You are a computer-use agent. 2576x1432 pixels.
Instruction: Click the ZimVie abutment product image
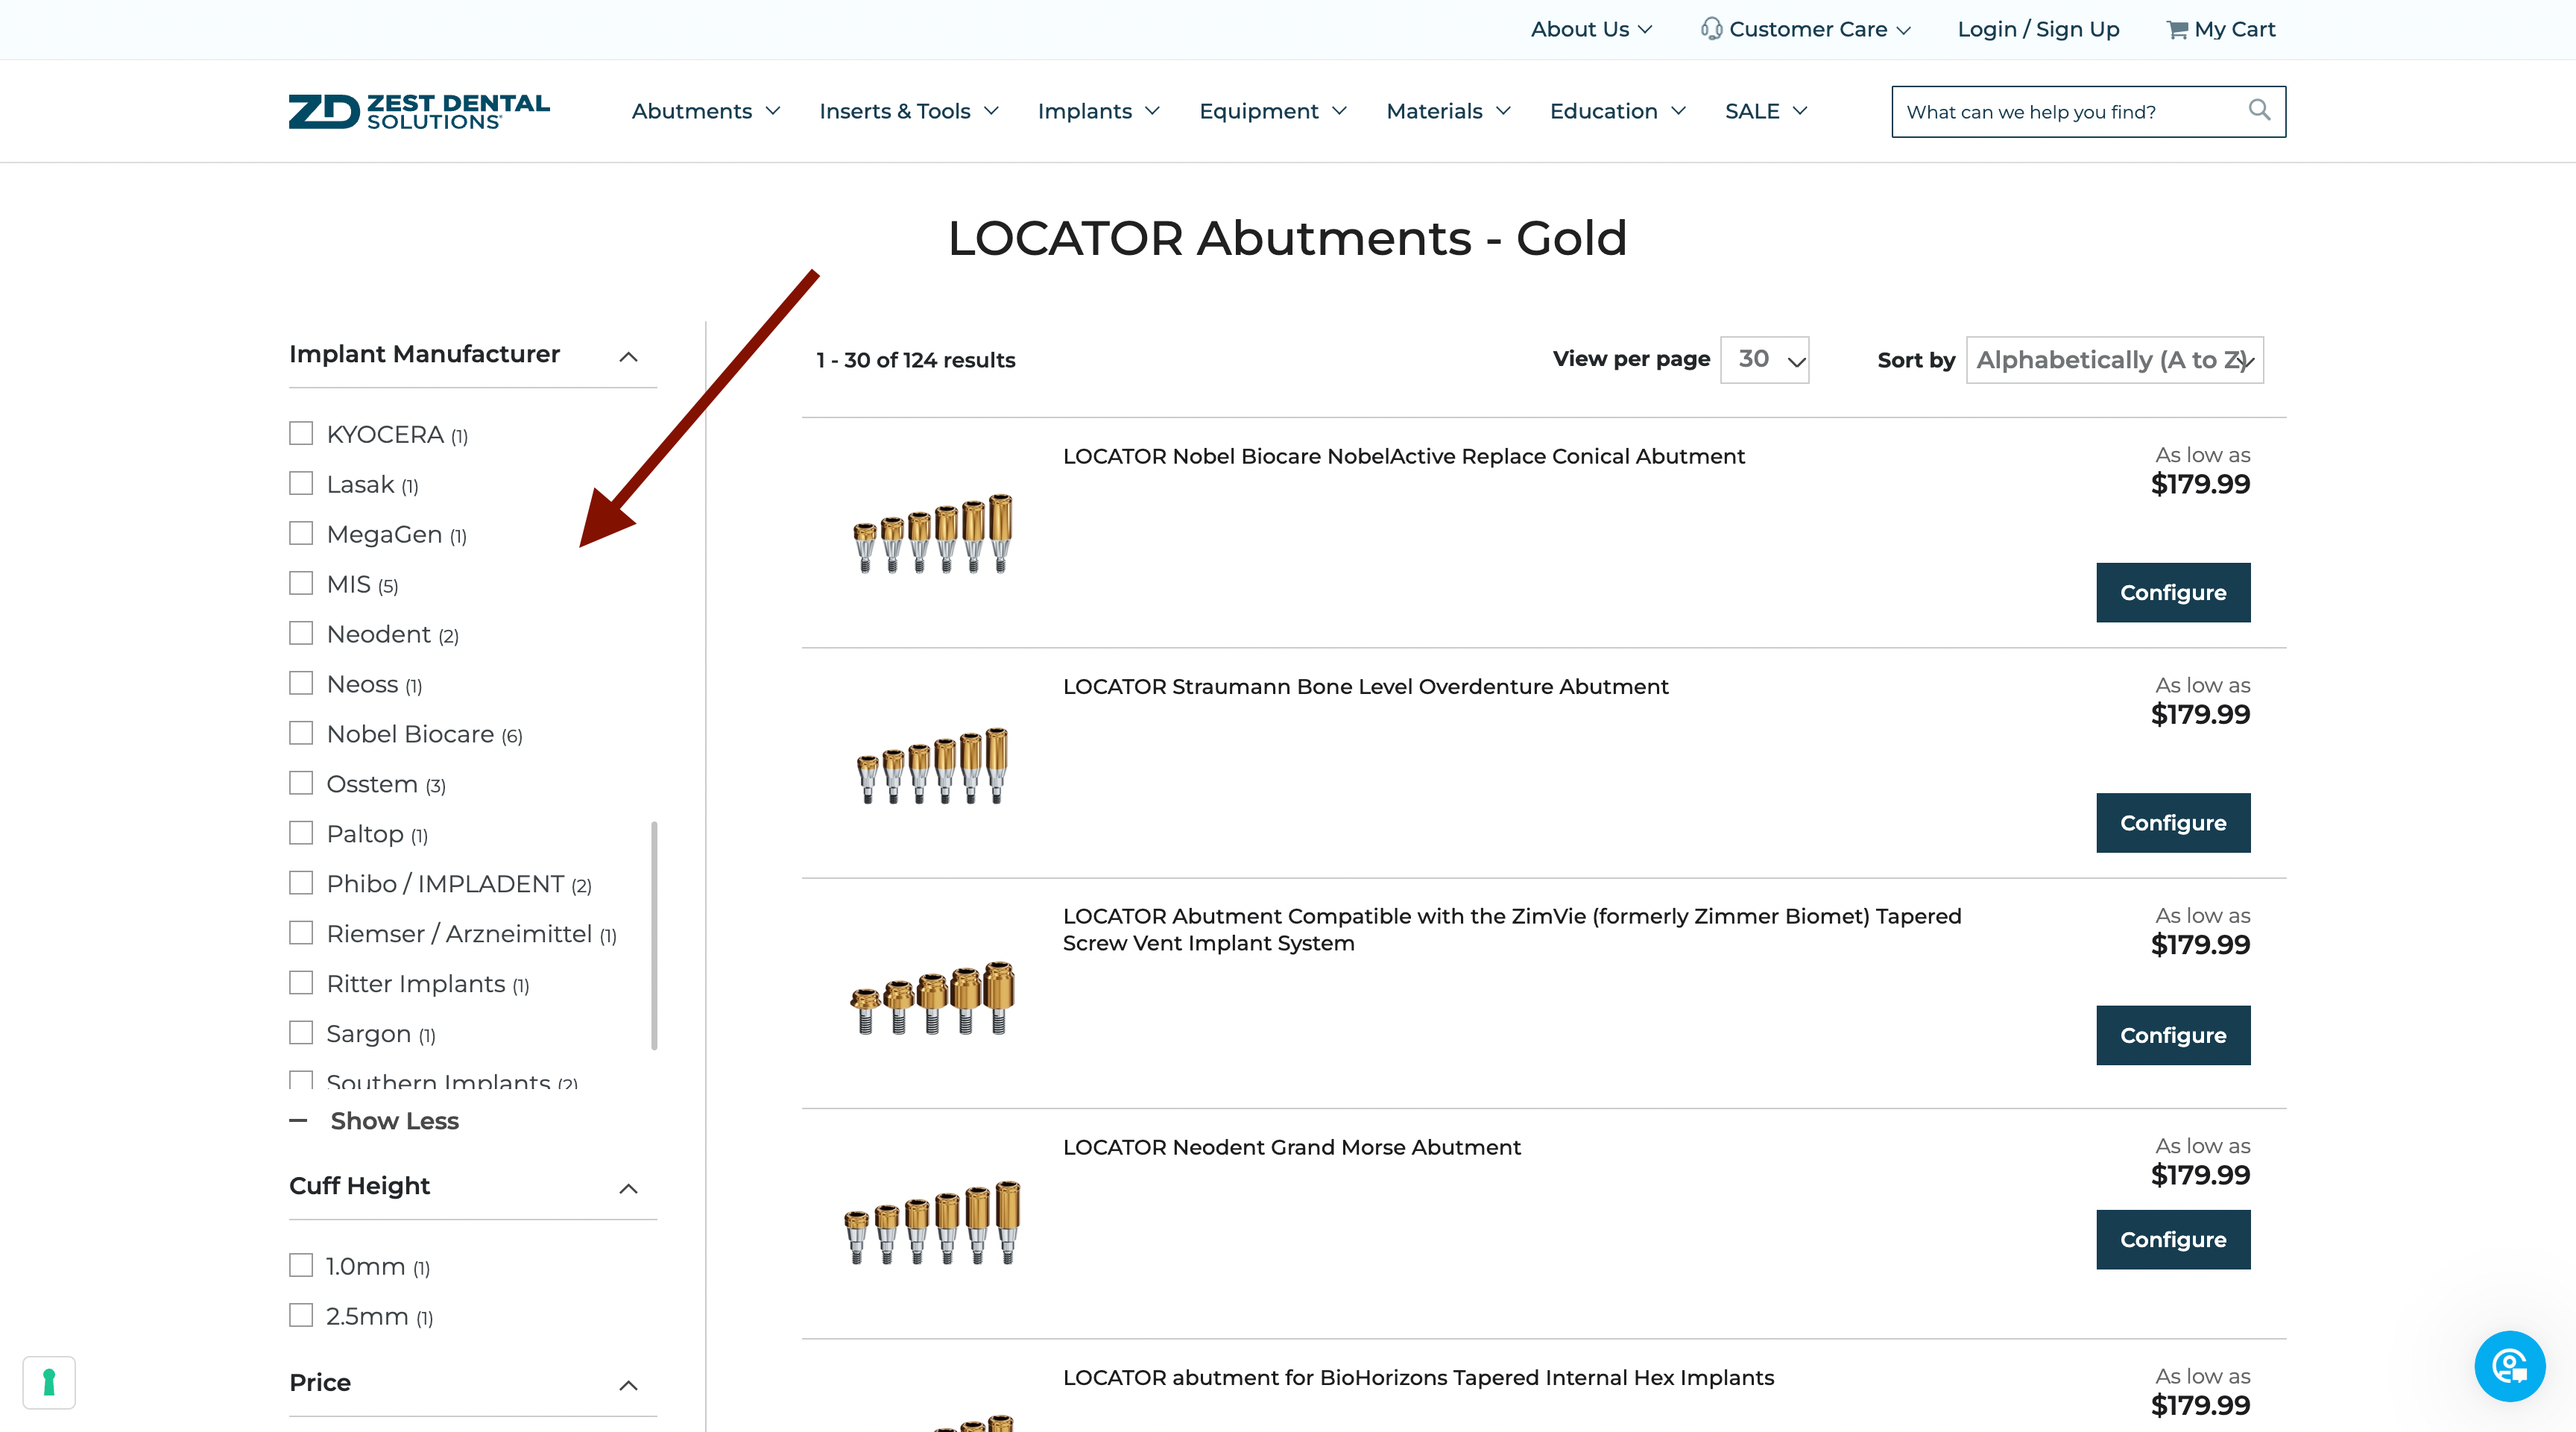(x=932, y=997)
